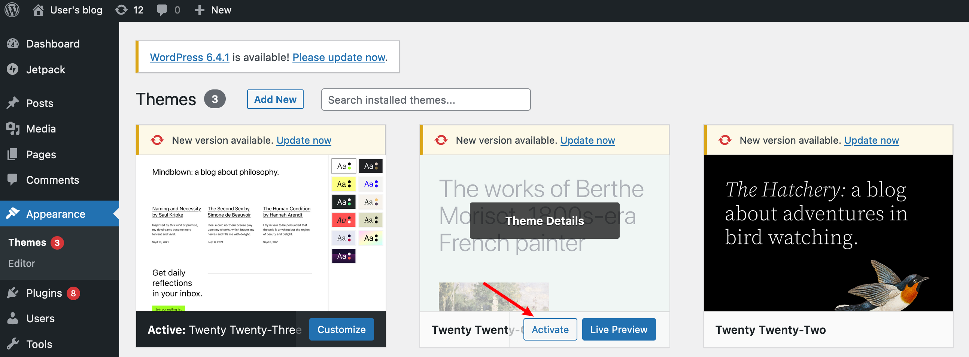Open the Plugins menu item
Screen dimensions: 969x357
60,293
